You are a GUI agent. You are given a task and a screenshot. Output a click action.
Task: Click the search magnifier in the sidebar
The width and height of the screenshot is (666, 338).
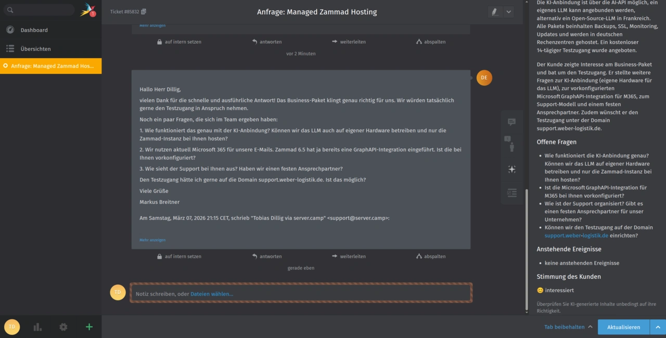[10, 9]
